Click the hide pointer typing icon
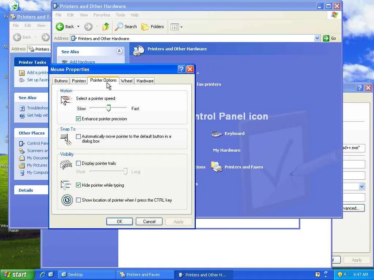 pos(66,185)
